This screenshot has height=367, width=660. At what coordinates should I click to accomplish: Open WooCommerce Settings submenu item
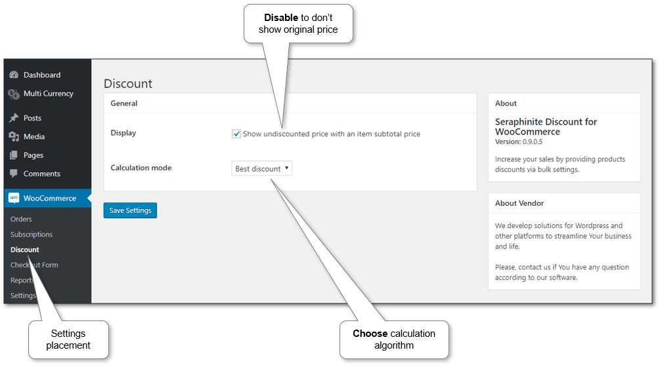tap(23, 296)
